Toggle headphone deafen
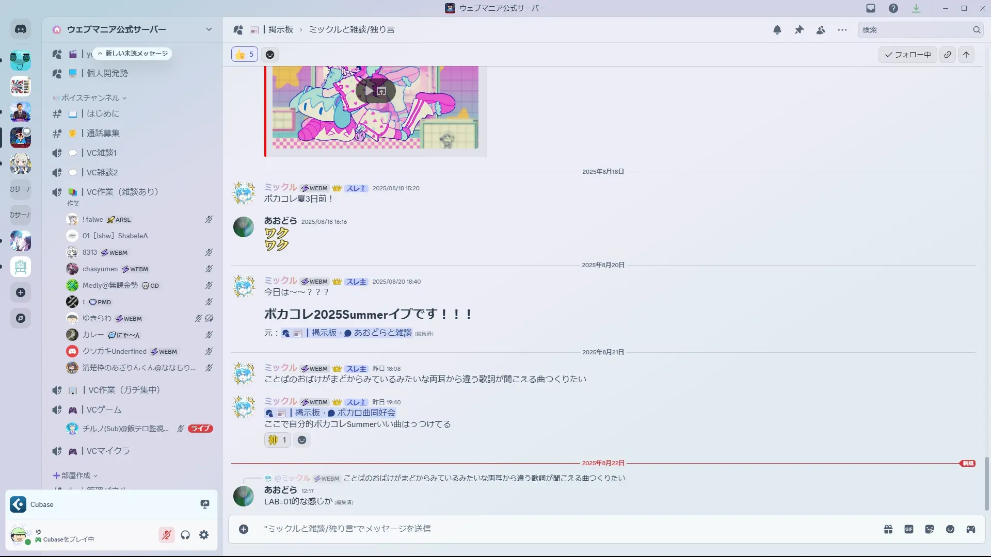Screen dimensions: 991x557 click(x=185, y=535)
